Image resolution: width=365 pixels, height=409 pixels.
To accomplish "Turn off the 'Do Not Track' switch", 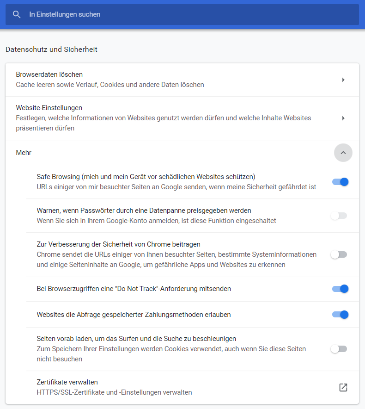I will (x=340, y=289).
